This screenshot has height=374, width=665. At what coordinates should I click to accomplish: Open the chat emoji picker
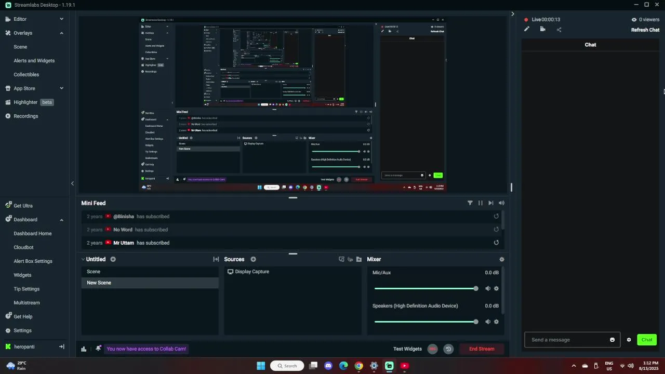tap(612, 340)
